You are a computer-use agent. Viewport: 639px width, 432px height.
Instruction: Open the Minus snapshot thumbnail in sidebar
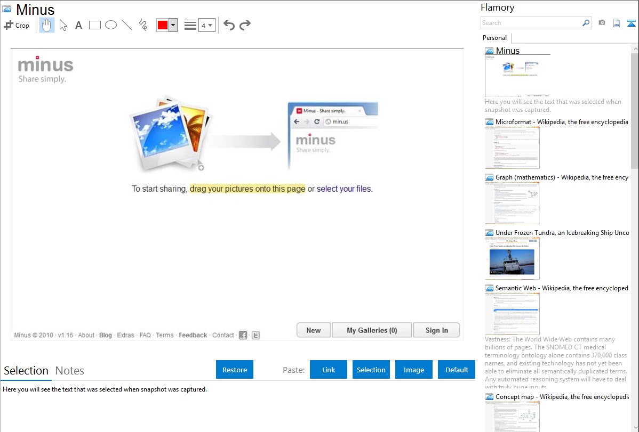pyautogui.click(x=517, y=75)
